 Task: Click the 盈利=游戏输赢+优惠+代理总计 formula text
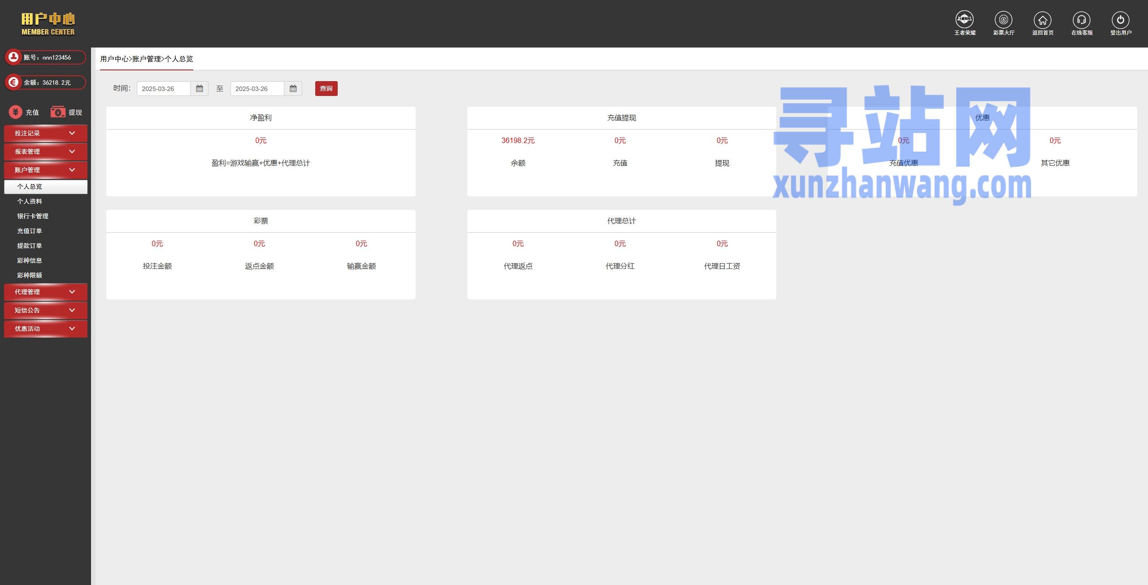(x=261, y=163)
